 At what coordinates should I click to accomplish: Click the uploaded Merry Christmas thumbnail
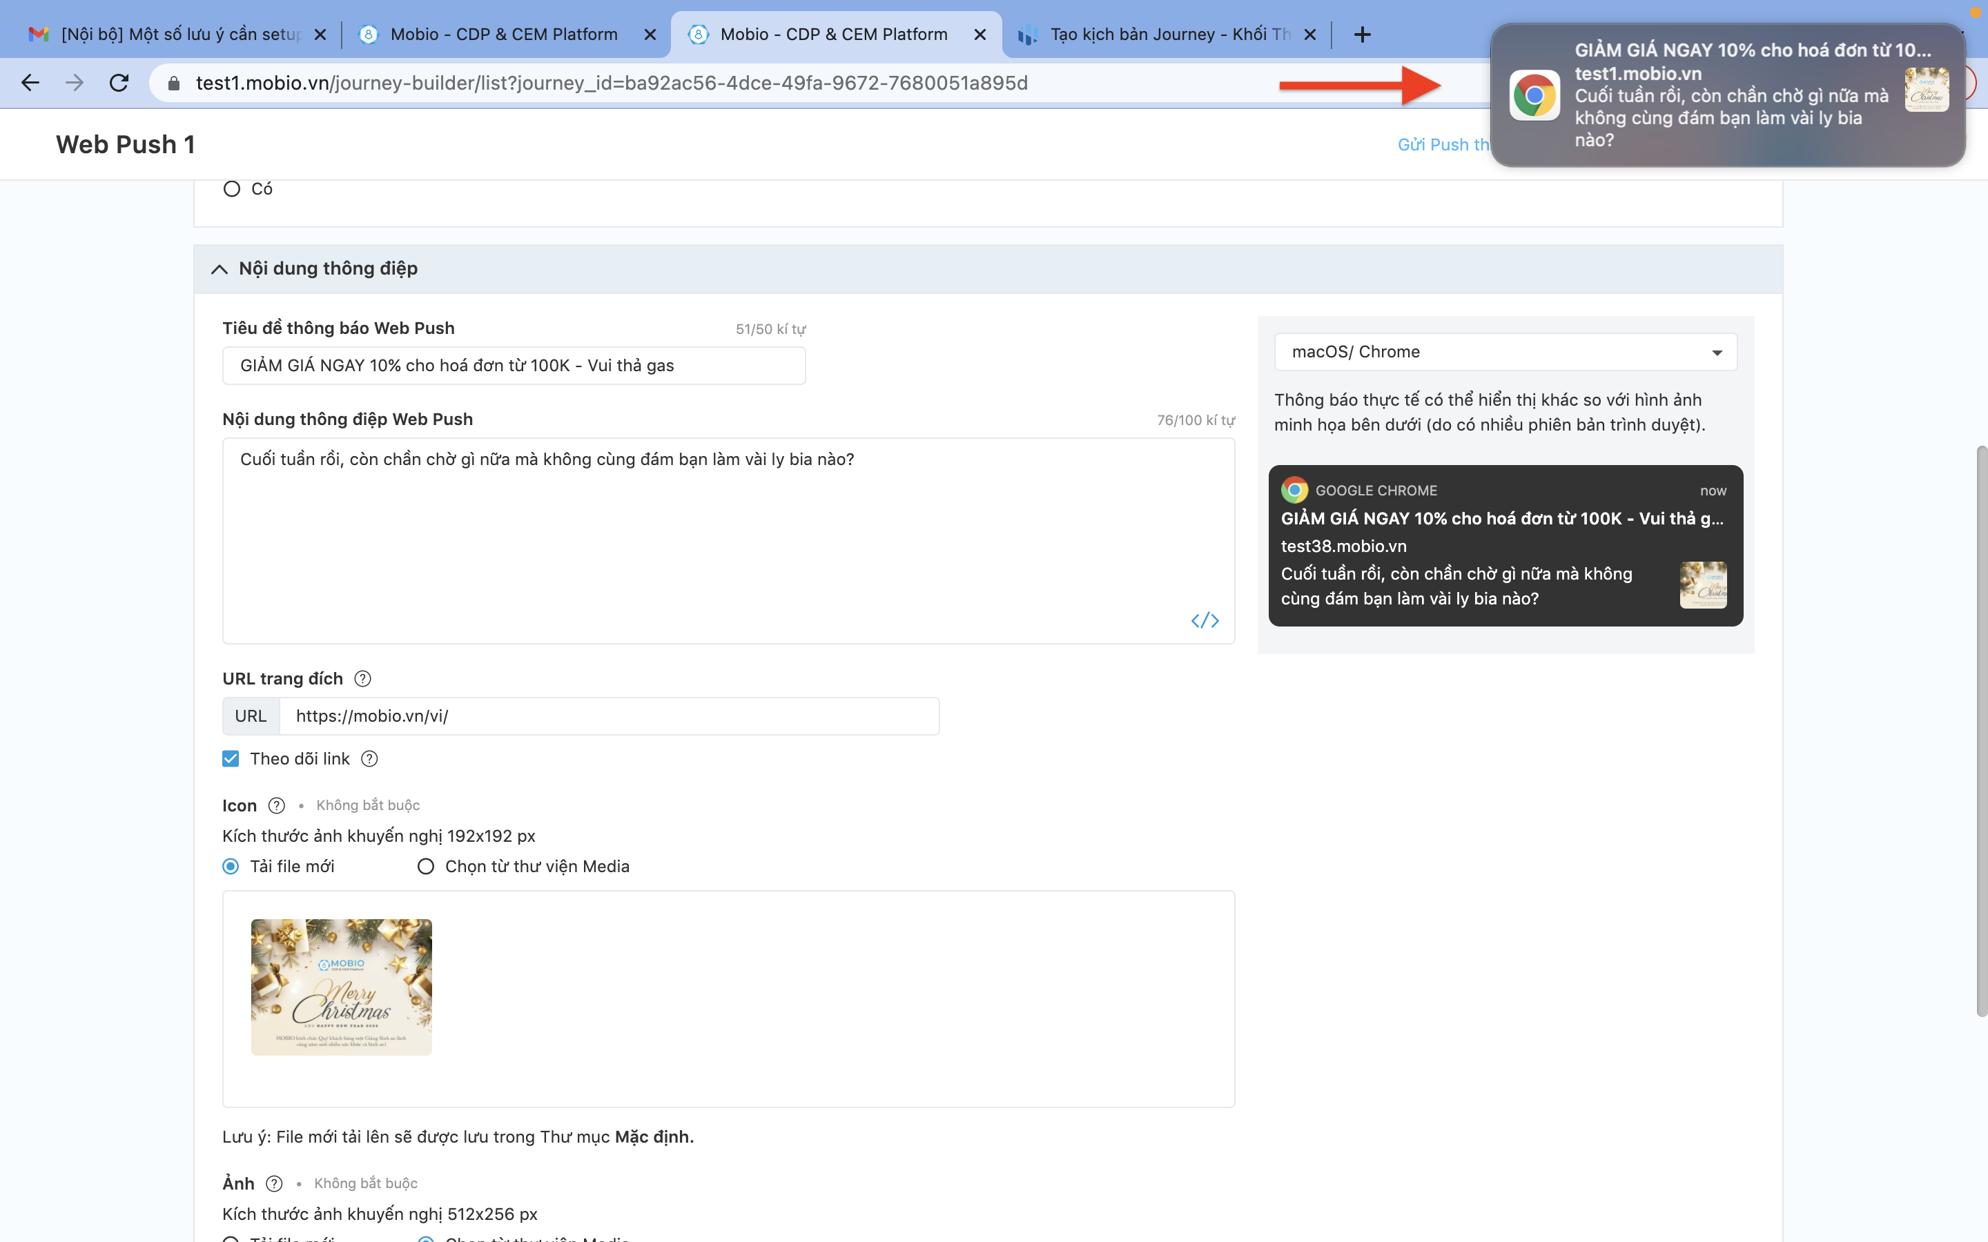[341, 987]
